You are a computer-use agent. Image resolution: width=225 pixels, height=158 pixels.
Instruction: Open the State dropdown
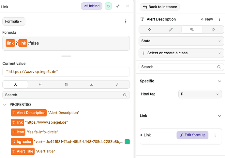(181, 41)
